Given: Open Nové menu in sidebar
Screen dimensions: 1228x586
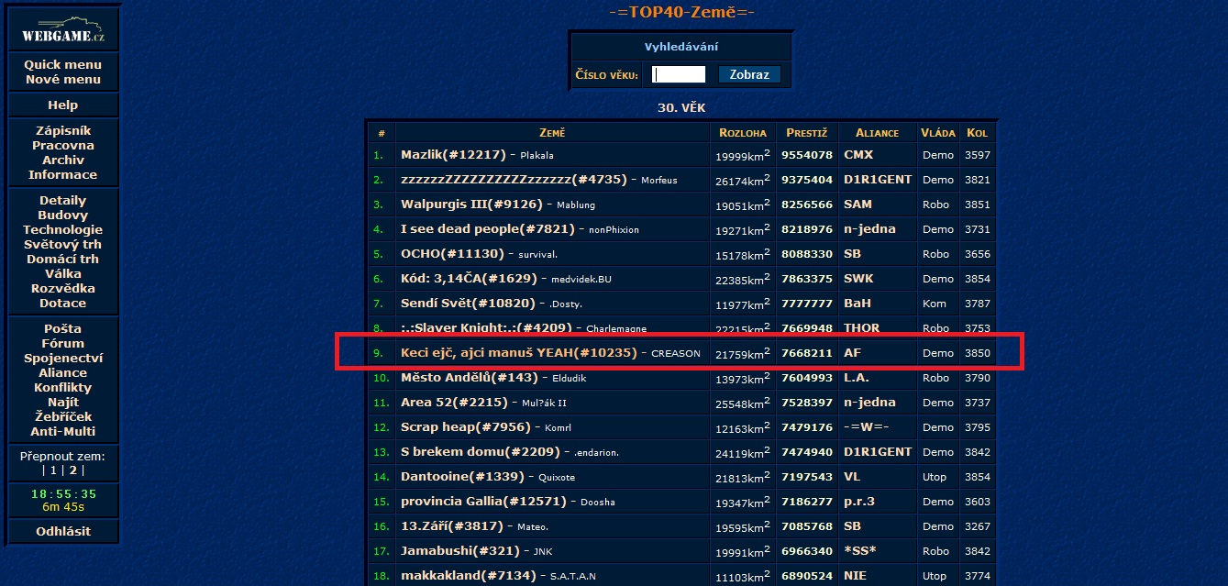Looking at the screenshot, I should [62, 80].
